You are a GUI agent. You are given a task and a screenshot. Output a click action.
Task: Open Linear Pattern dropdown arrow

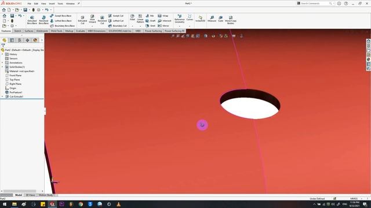point(140,26)
